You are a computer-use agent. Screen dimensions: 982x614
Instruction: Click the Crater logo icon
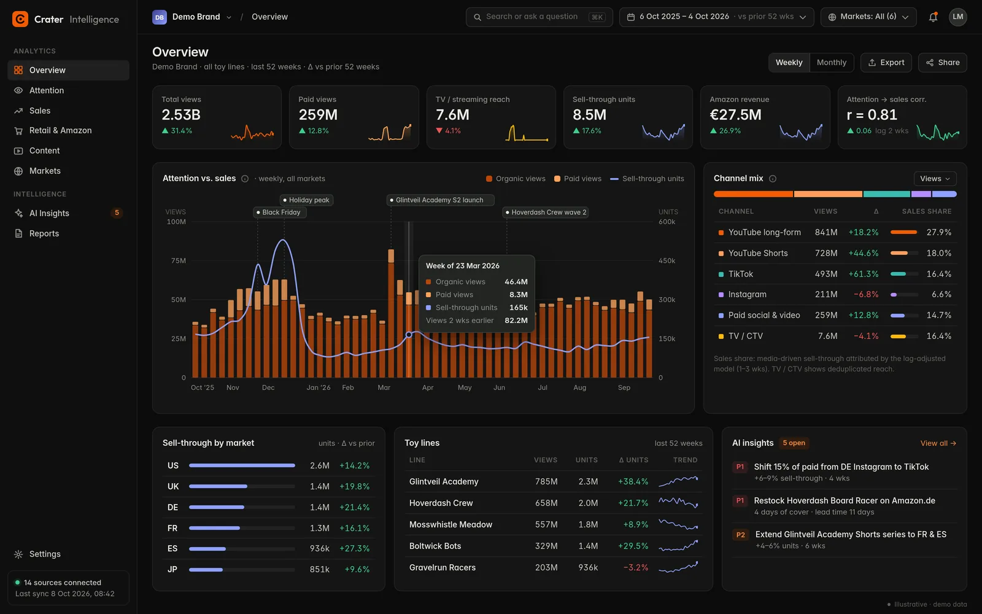coord(20,19)
